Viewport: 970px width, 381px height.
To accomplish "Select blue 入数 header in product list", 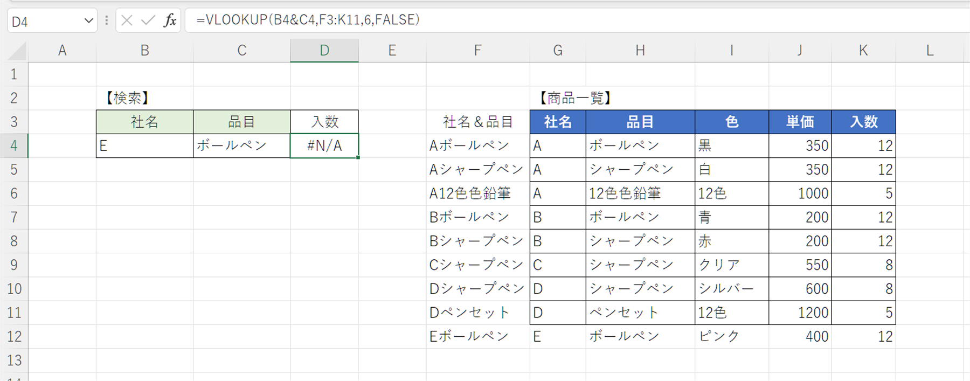I will tap(864, 122).
